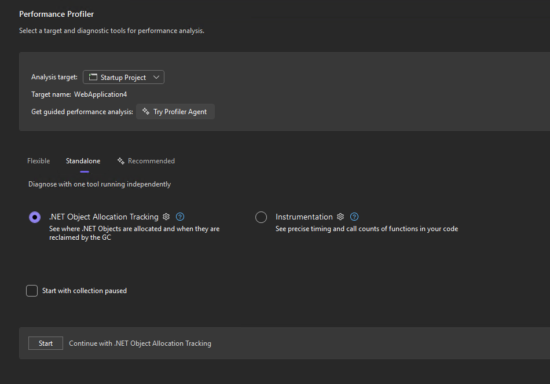Open settings gear for .NET Object Allocation Tracking
Image resolution: width=550 pixels, height=384 pixels.
coord(166,217)
